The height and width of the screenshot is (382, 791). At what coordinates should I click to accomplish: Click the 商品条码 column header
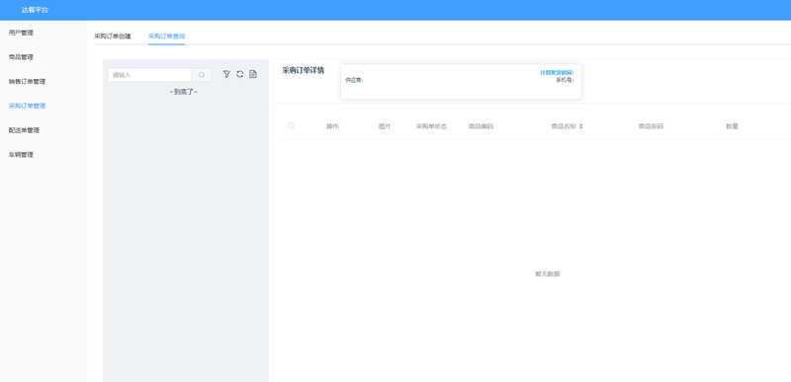(x=651, y=126)
